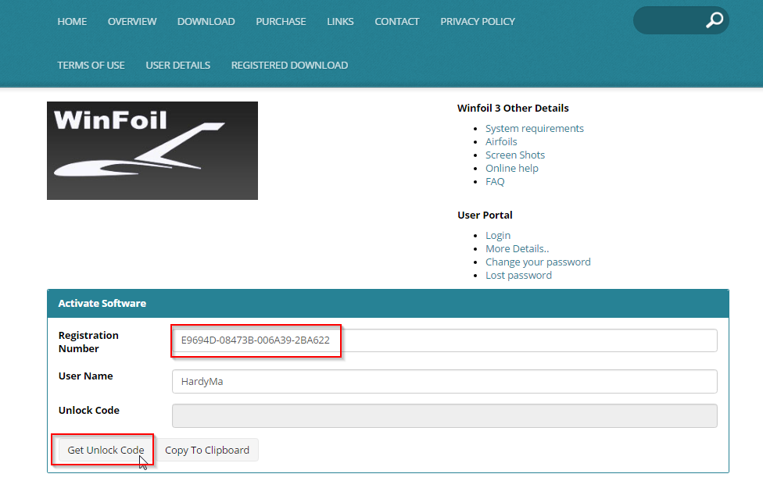Click the User Name label

pyautogui.click(x=86, y=376)
